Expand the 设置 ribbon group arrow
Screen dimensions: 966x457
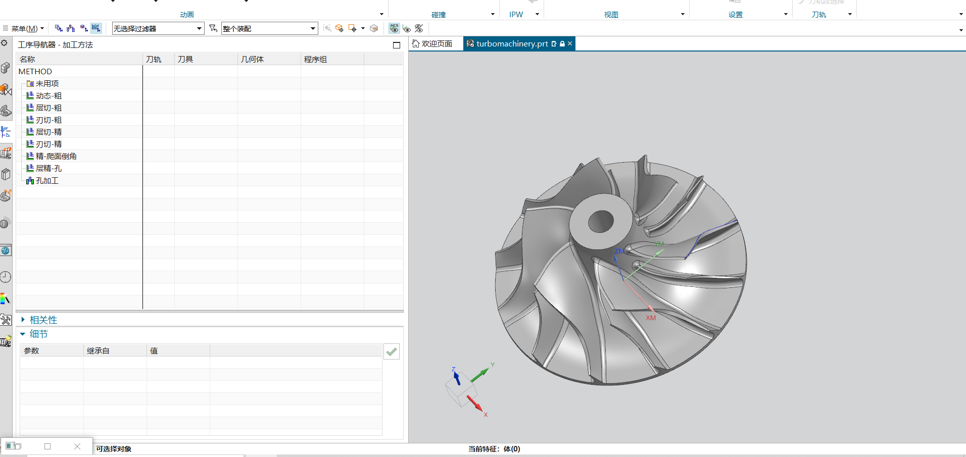786,14
